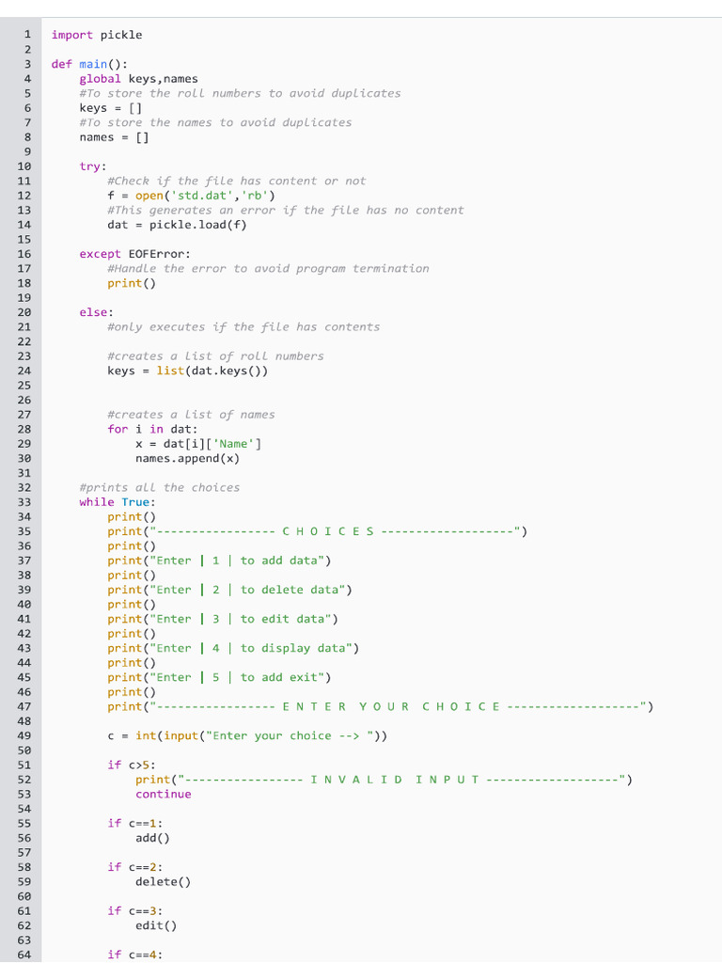
Task: Click the open('std.dat','rb') line
Action: coord(192,196)
